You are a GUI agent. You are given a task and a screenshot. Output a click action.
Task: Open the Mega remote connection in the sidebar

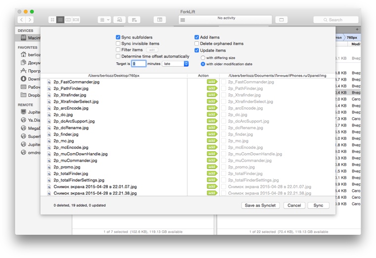pos(30,128)
